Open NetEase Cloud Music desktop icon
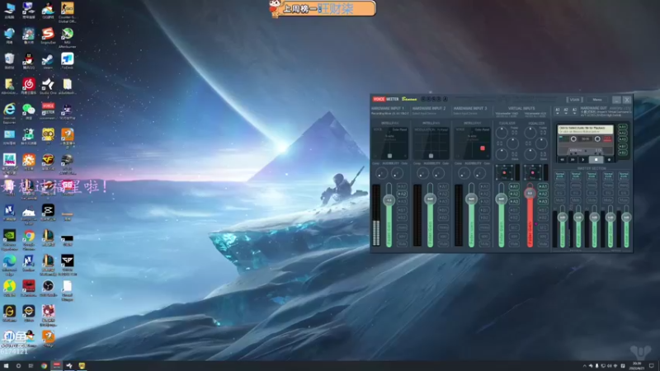The width and height of the screenshot is (660, 371). point(29,85)
